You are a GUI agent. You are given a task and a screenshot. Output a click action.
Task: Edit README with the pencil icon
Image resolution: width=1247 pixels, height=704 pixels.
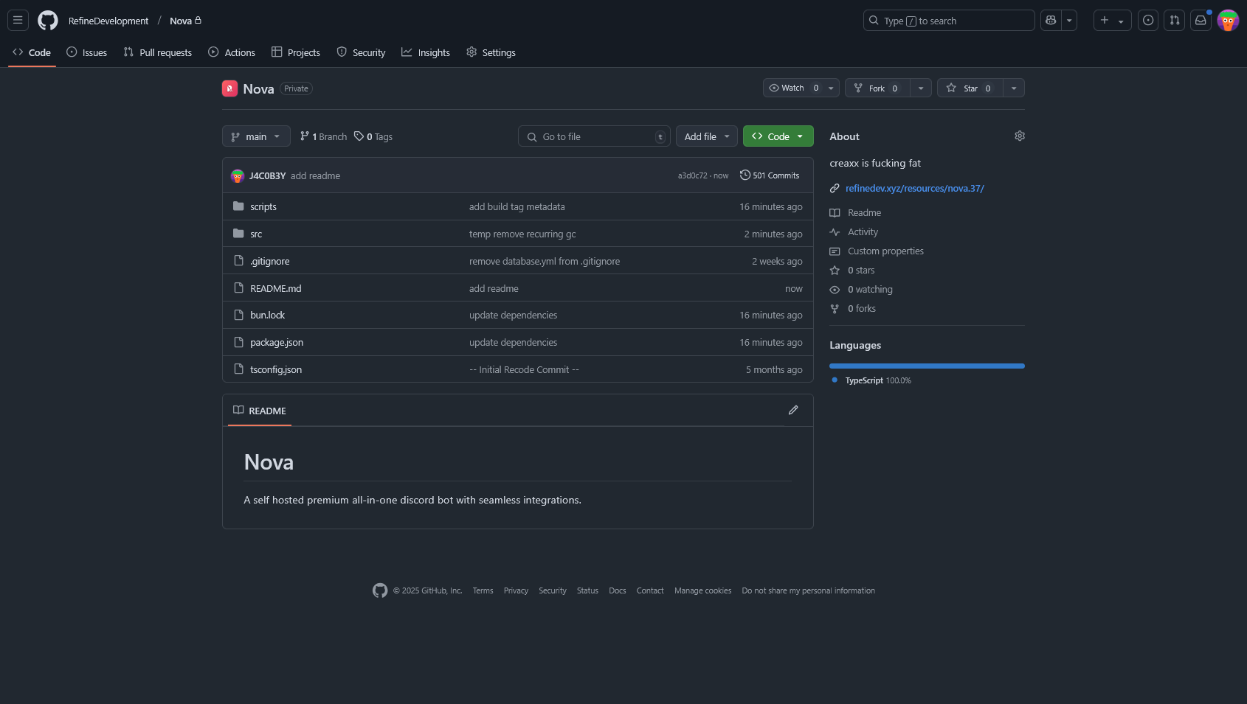coord(793,410)
